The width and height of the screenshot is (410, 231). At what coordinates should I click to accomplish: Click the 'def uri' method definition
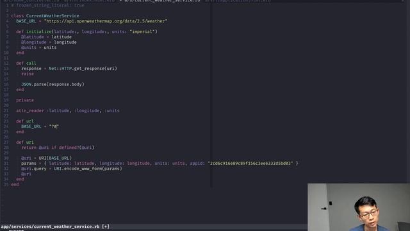pos(25,142)
